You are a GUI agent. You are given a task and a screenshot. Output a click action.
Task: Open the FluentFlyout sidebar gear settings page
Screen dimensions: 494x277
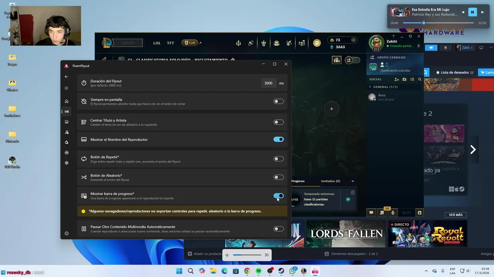66,163
